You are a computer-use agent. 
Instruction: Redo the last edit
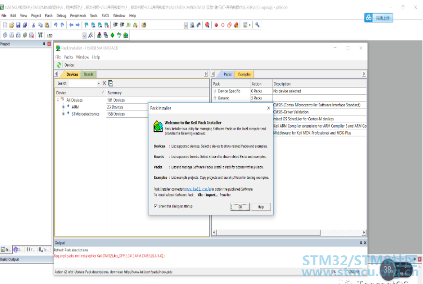point(62,25)
